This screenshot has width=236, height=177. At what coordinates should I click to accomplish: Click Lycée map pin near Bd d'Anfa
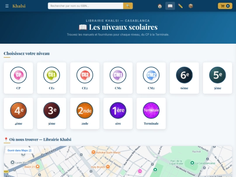[13, 163]
